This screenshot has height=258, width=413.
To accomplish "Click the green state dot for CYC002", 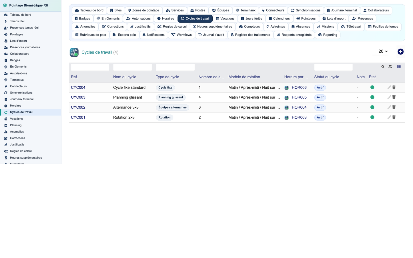I will (372, 107).
